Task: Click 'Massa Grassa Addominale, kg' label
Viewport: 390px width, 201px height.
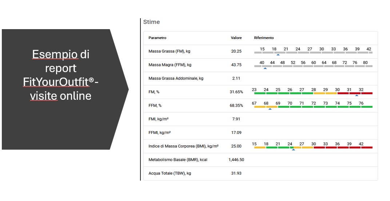Action: 176,78
